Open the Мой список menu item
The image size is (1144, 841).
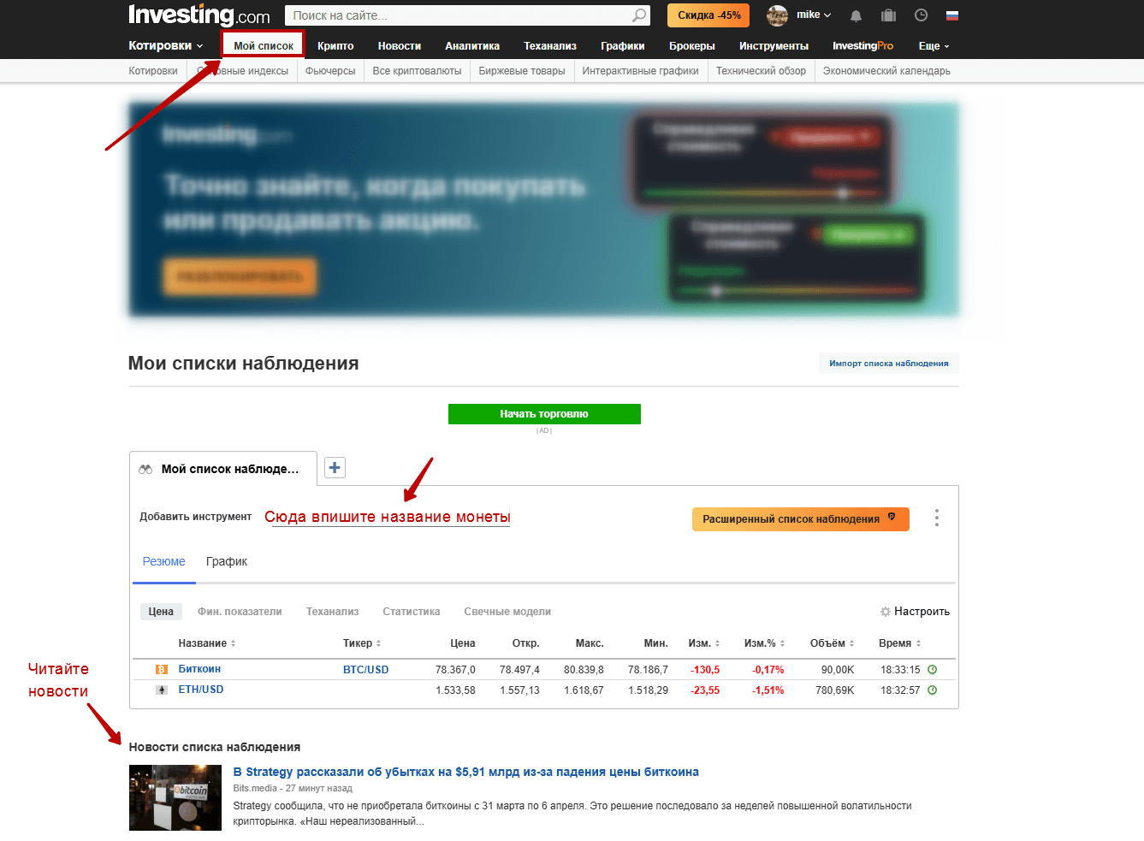click(264, 46)
